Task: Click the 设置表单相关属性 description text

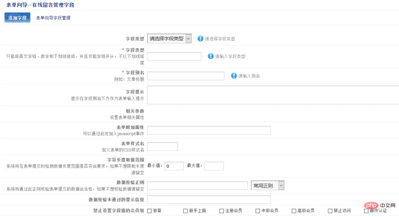Action: pos(127,117)
